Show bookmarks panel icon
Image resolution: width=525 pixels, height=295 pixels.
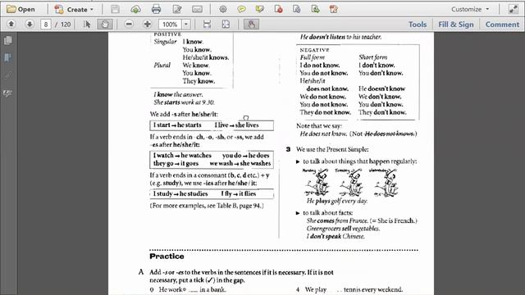pyautogui.click(x=7, y=58)
